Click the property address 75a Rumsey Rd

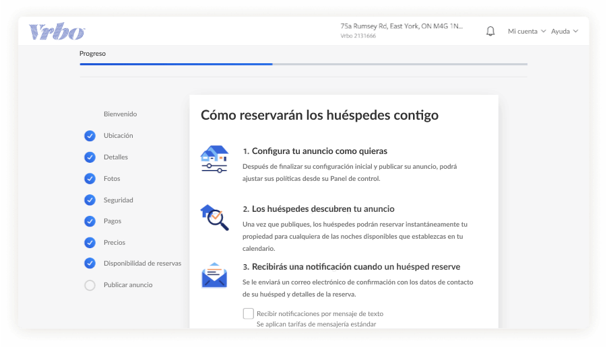(x=402, y=26)
